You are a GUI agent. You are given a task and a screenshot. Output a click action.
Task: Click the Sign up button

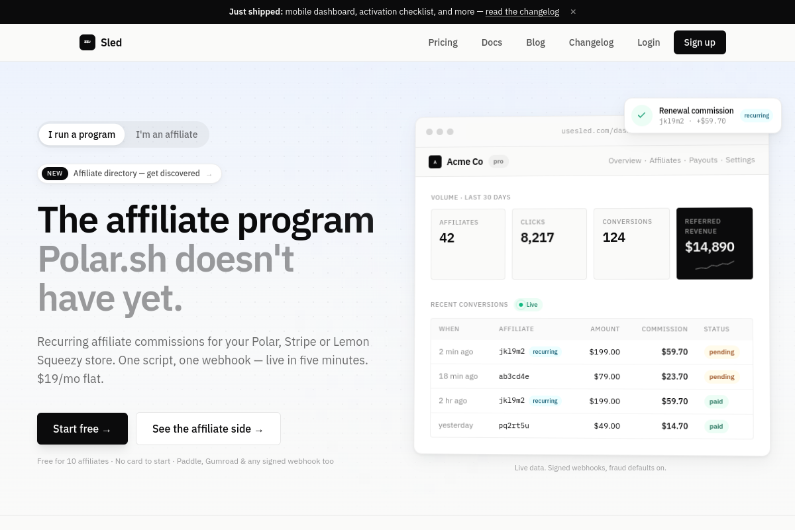pyautogui.click(x=700, y=42)
